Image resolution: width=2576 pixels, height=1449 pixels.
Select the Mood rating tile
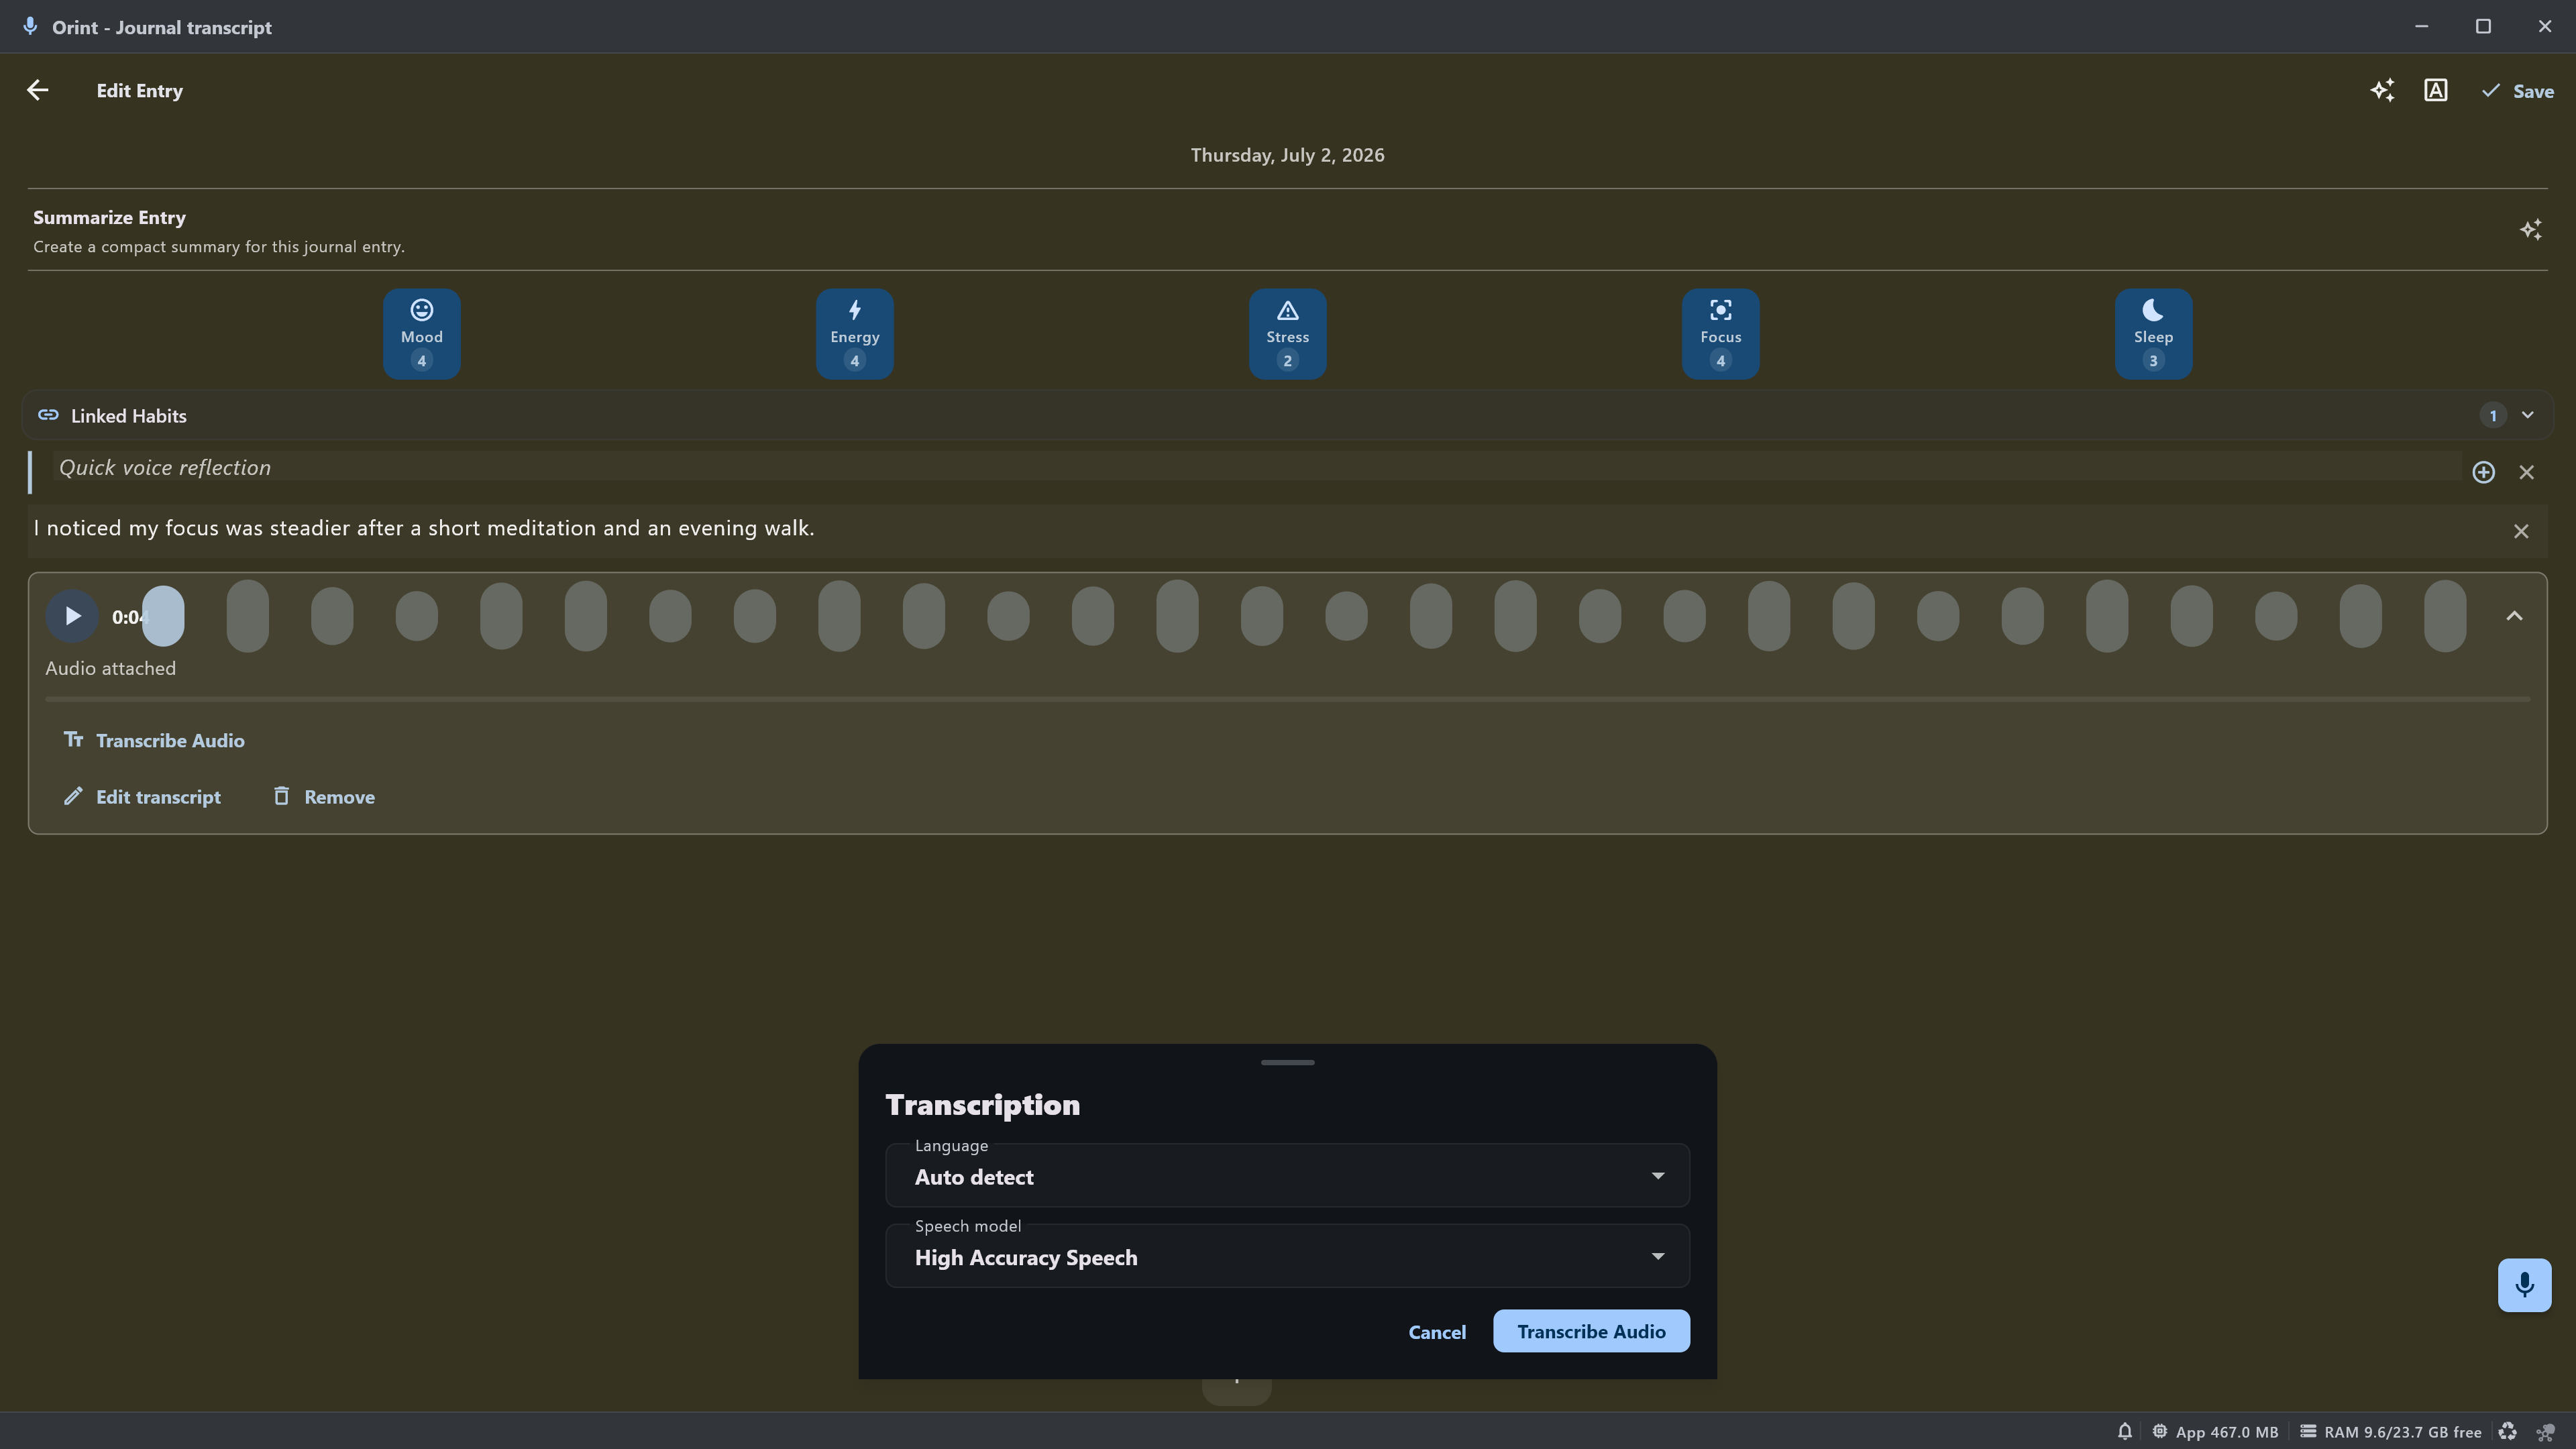422,334
